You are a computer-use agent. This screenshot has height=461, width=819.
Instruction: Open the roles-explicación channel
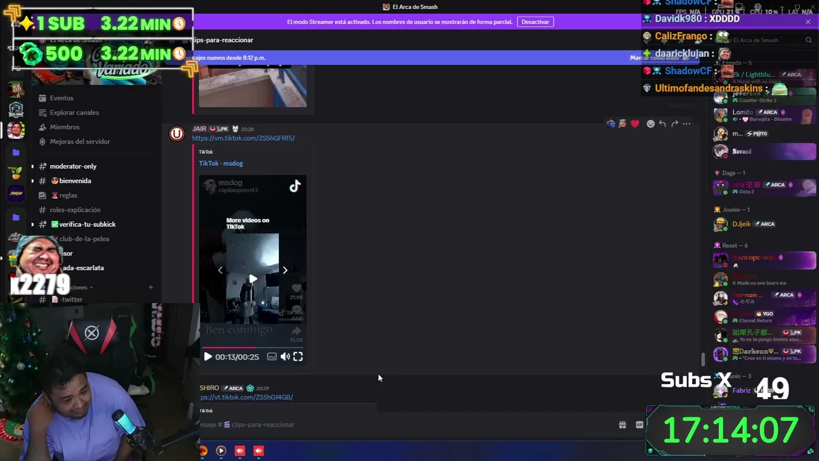[75, 210]
